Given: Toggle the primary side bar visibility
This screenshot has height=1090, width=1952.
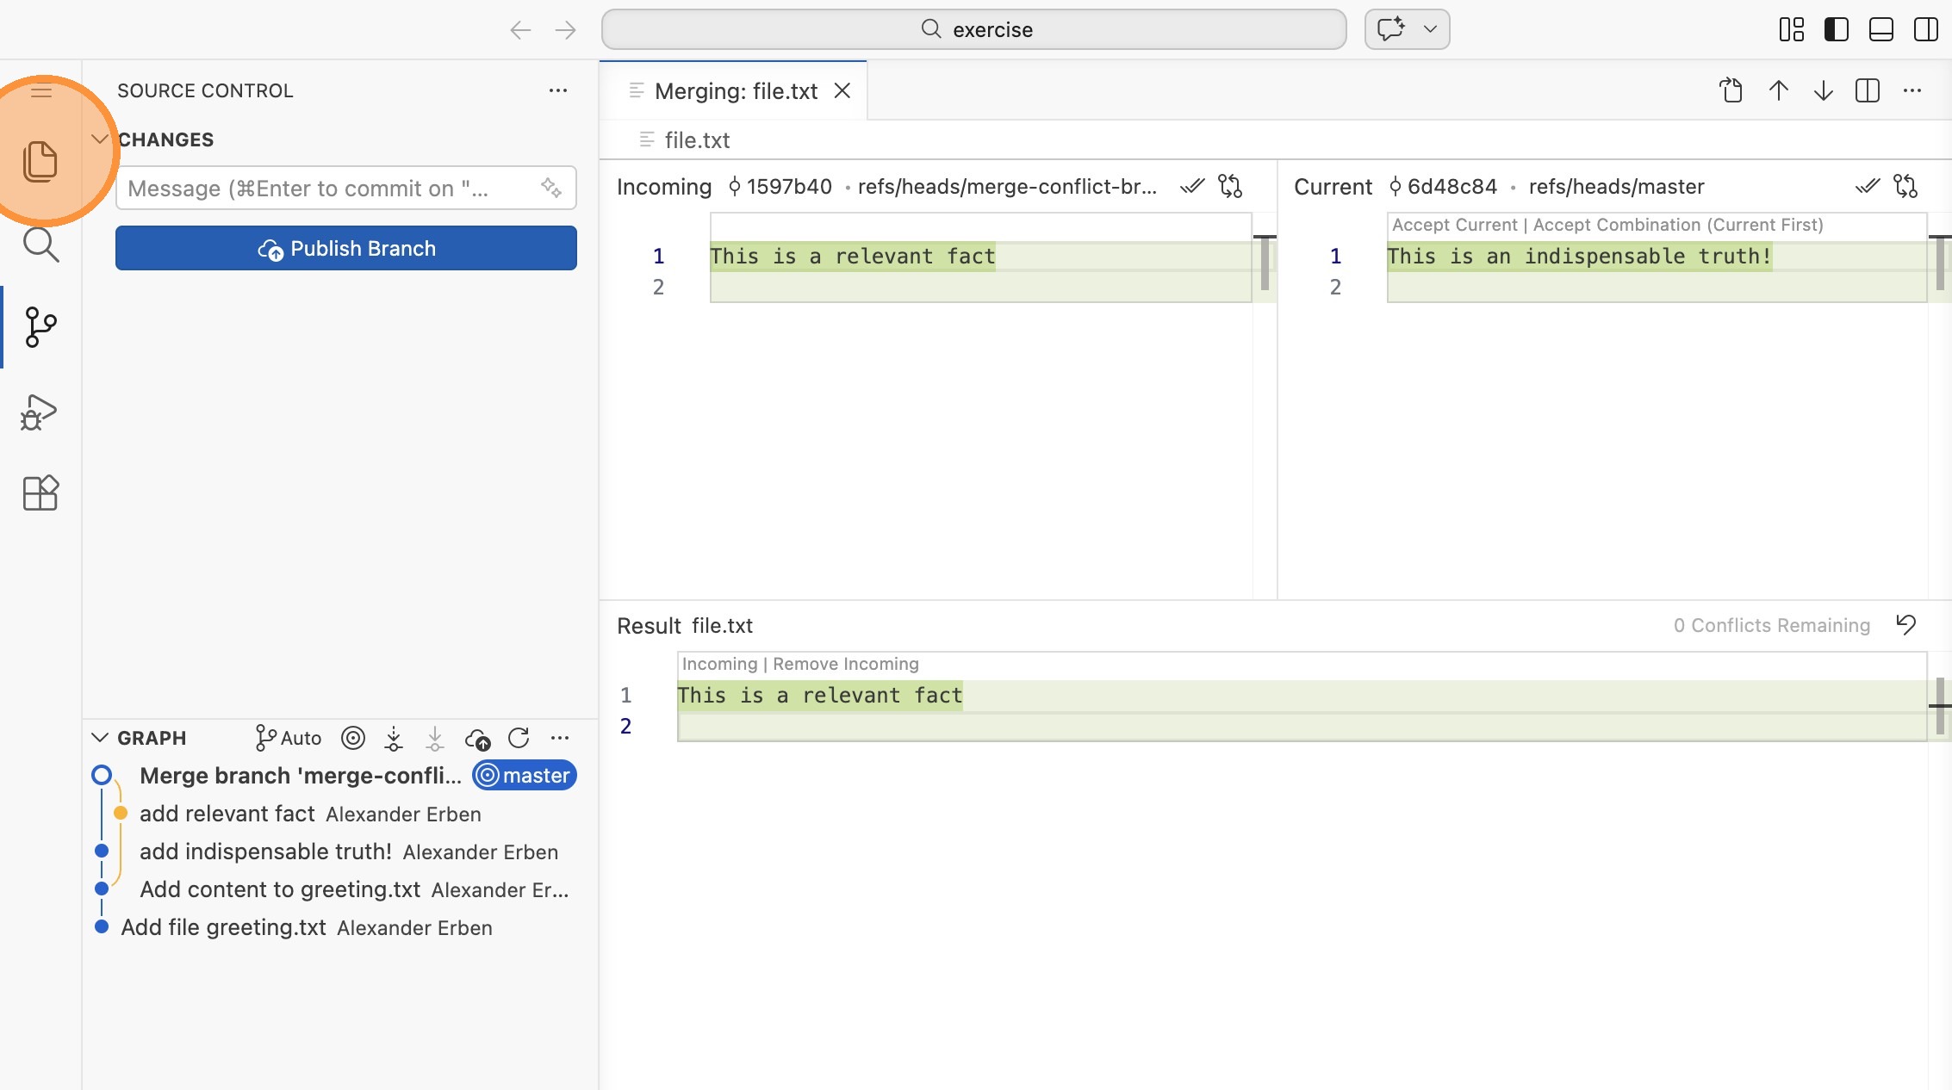Looking at the screenshot, I should click(x=1836, y=29).
